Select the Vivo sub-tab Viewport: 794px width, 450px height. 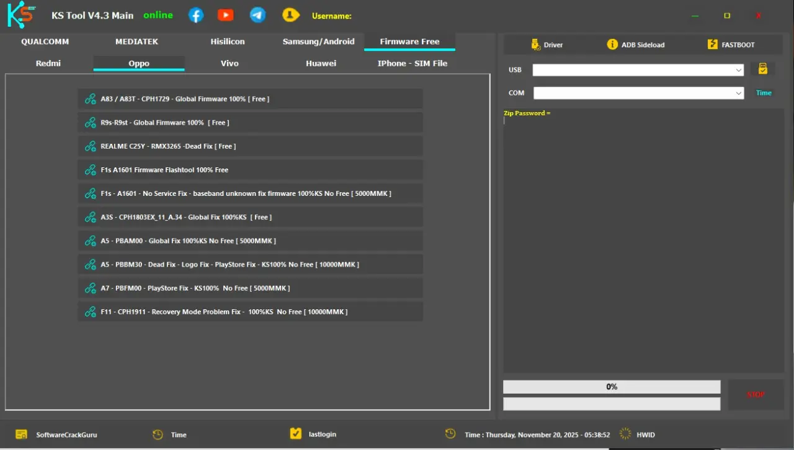230,63
